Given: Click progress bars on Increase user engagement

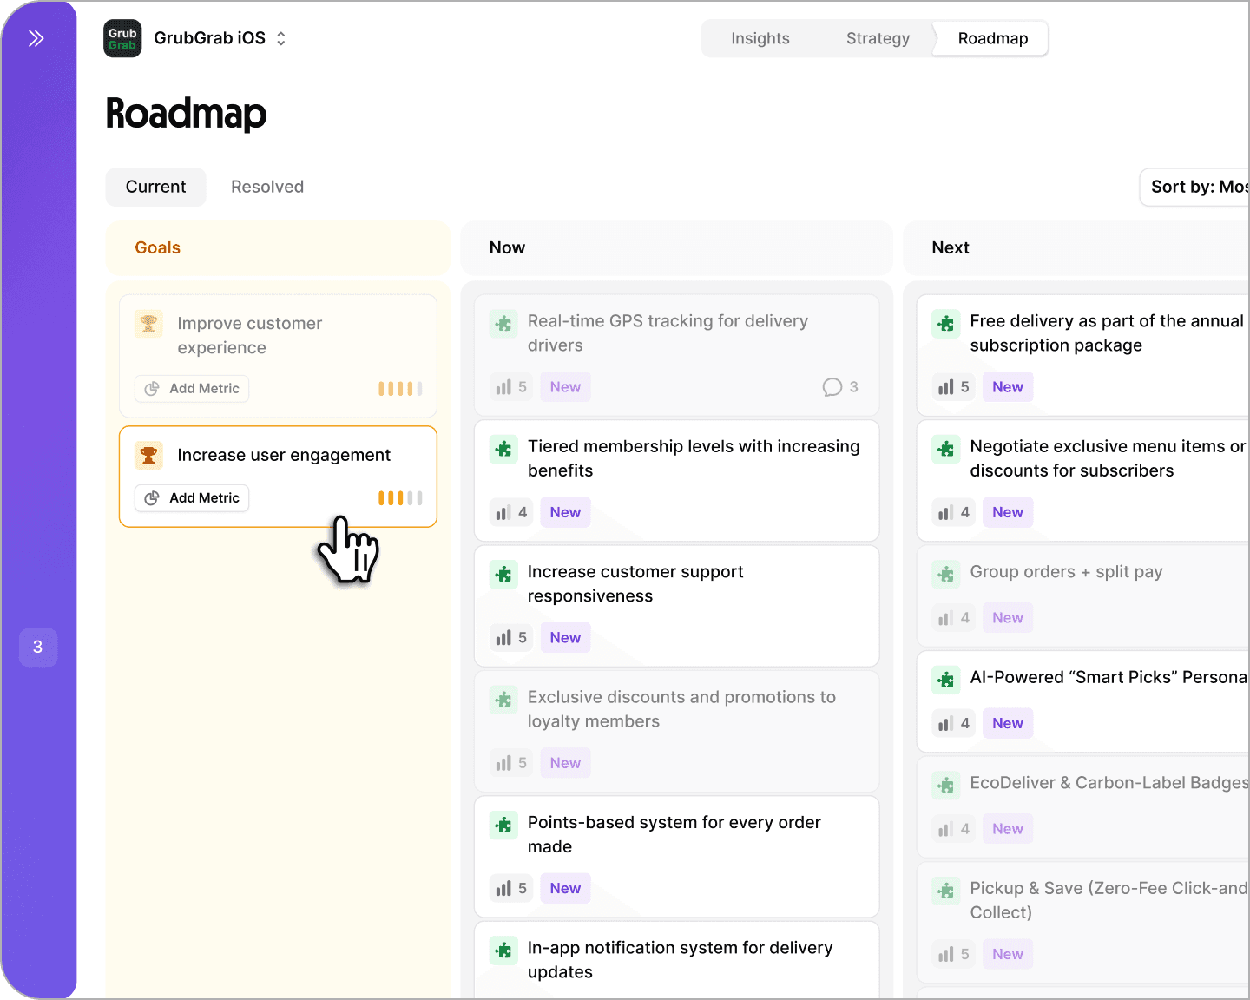Looking at the screenshot, I should [400, 498].
